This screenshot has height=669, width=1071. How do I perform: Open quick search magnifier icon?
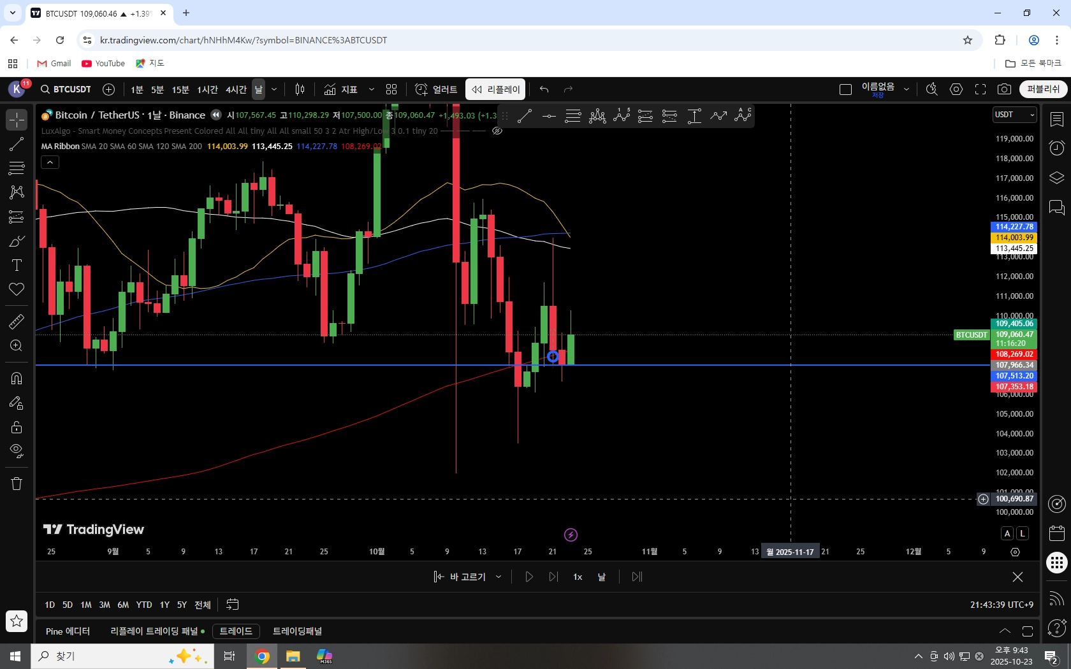932,90
